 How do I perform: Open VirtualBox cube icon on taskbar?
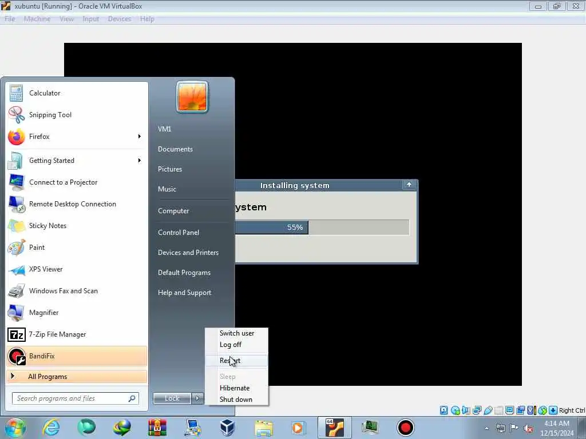tap(227, 428)
